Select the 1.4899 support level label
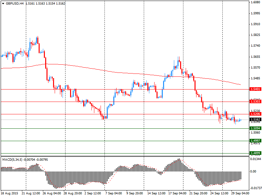262x196 pixels. [255, 153]
